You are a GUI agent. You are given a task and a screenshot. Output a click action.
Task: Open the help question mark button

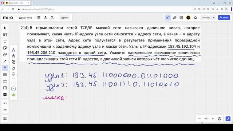[220, 119]
